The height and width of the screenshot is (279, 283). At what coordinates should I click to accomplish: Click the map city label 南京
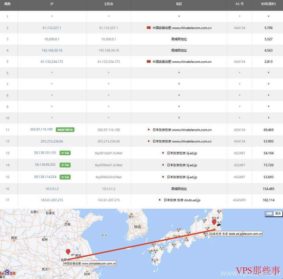(78, 255)
